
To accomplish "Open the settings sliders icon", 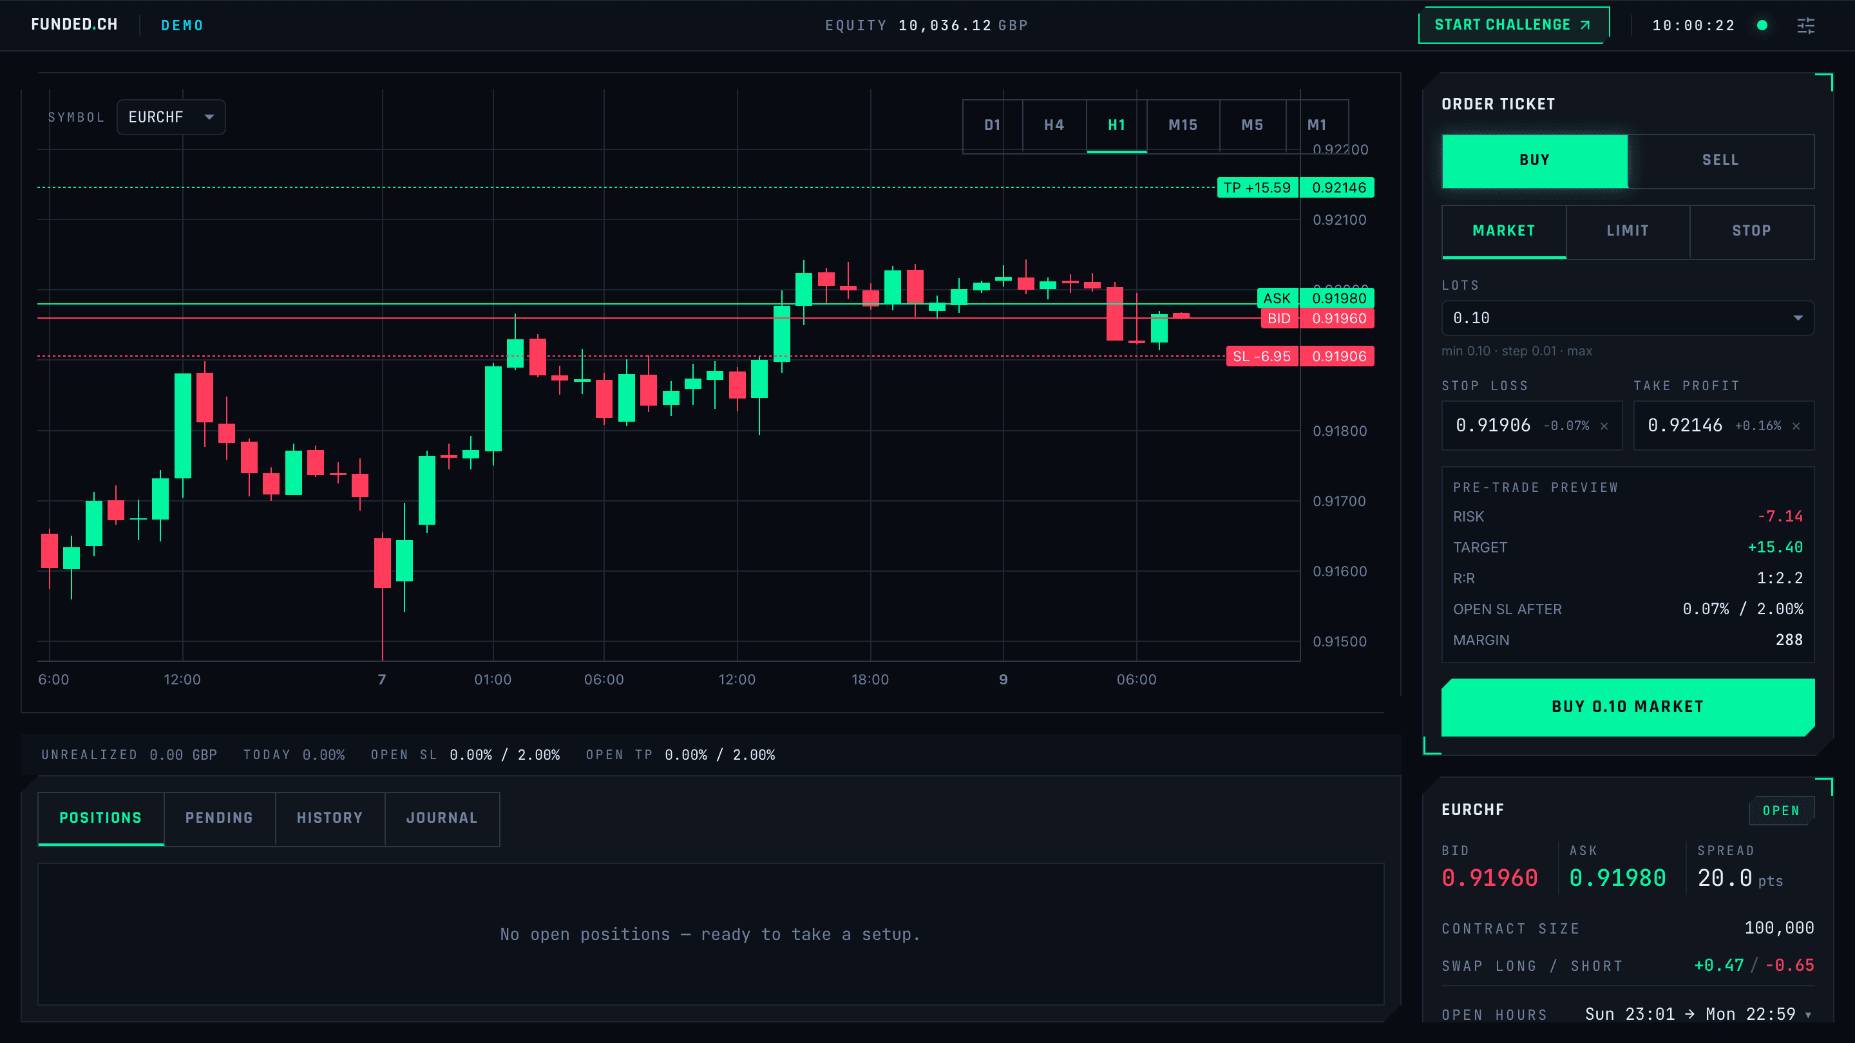I will 1805,26.
